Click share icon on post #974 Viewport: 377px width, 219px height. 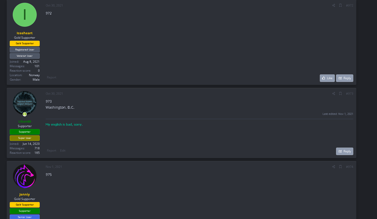pyautogui.click(x=334, y=167)
